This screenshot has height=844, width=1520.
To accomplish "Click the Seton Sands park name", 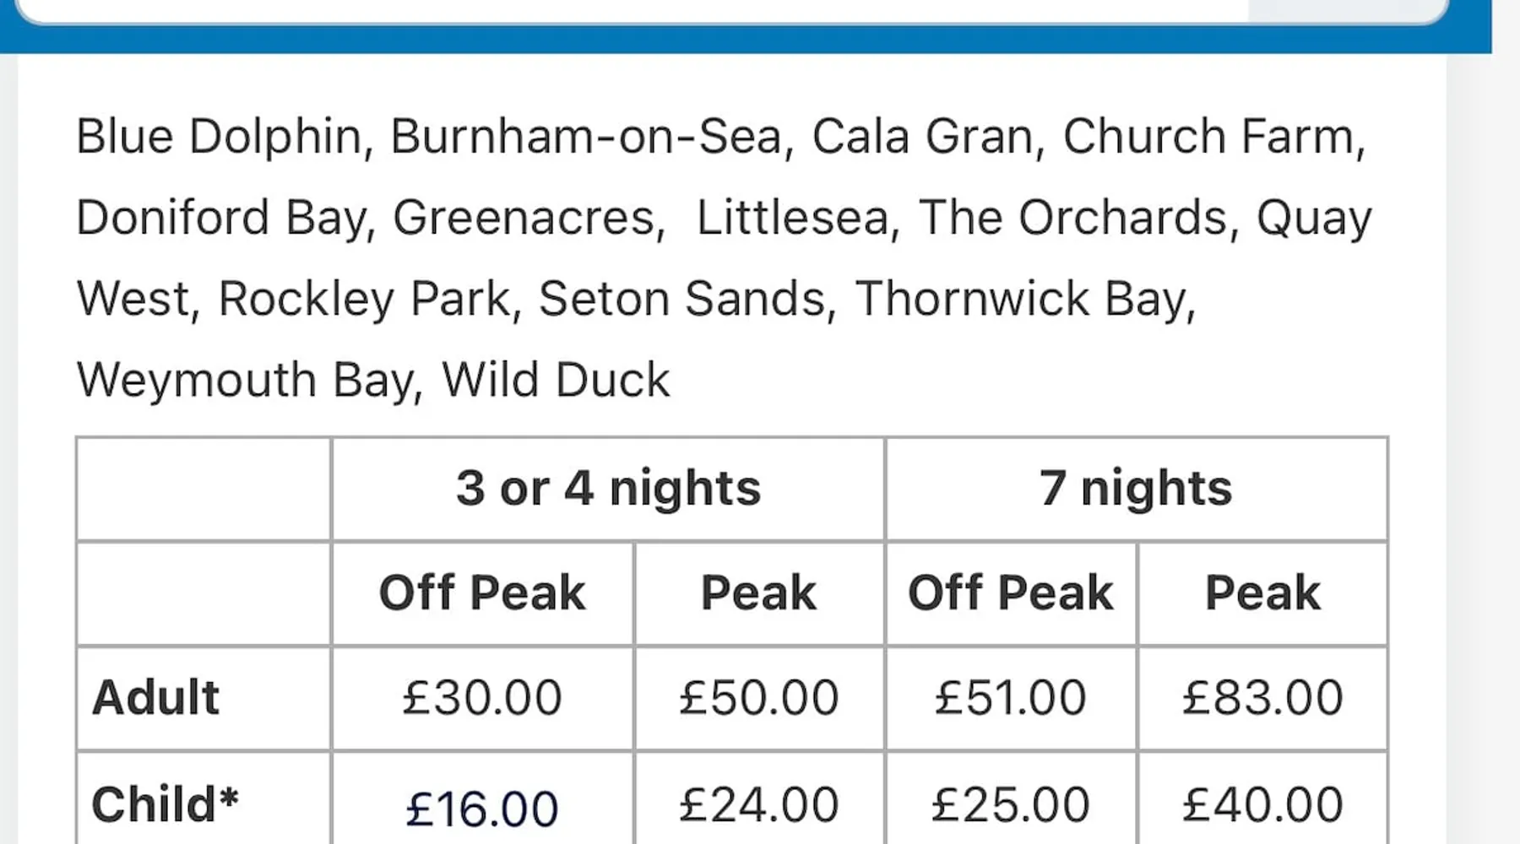I will tap(683, 299).
